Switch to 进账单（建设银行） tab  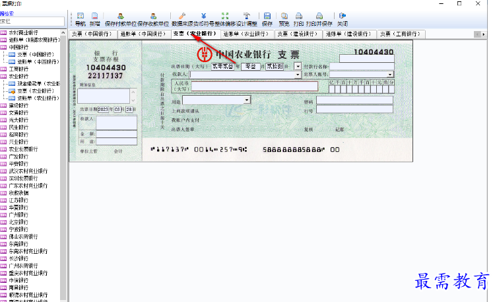pyautogui.click(x=349, y=34)
